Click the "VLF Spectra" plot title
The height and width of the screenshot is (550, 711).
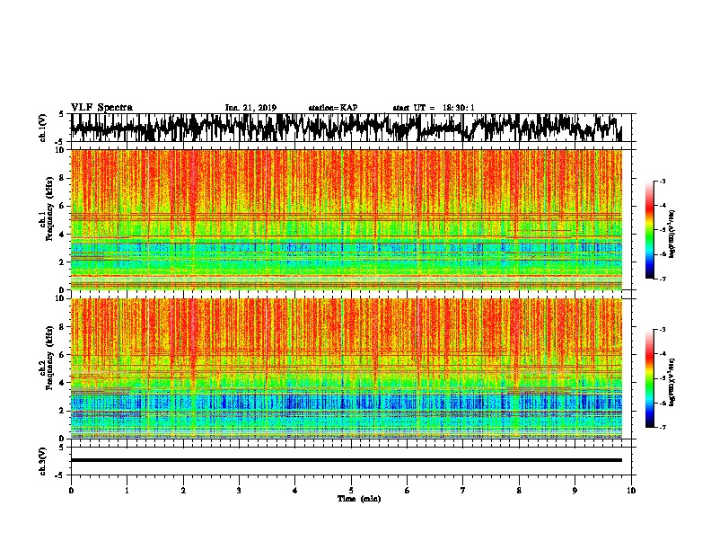[101, 107]
